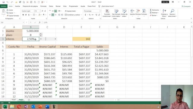The height and width of the screenshot is (109, 193).
Task: Click the Compartir button
Action: (186, 6)
